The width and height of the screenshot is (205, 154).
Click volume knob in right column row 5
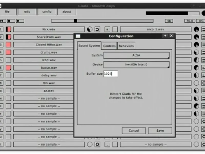[x=196, y=60]
